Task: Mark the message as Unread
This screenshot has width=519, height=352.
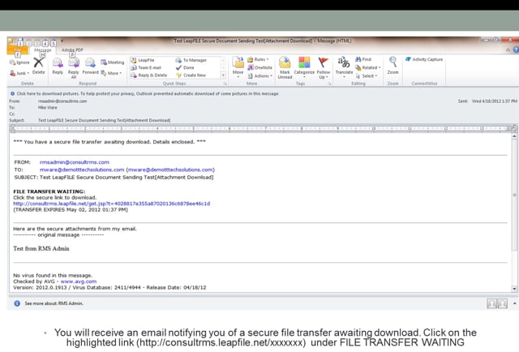Action: coord(285,67)
